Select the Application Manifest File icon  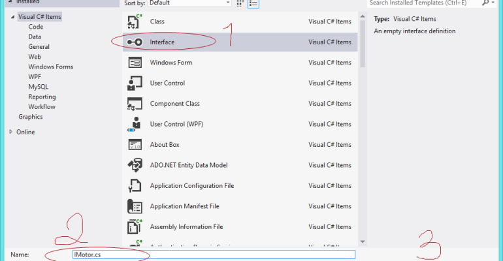pyautogui.click(x=135, y=206)
